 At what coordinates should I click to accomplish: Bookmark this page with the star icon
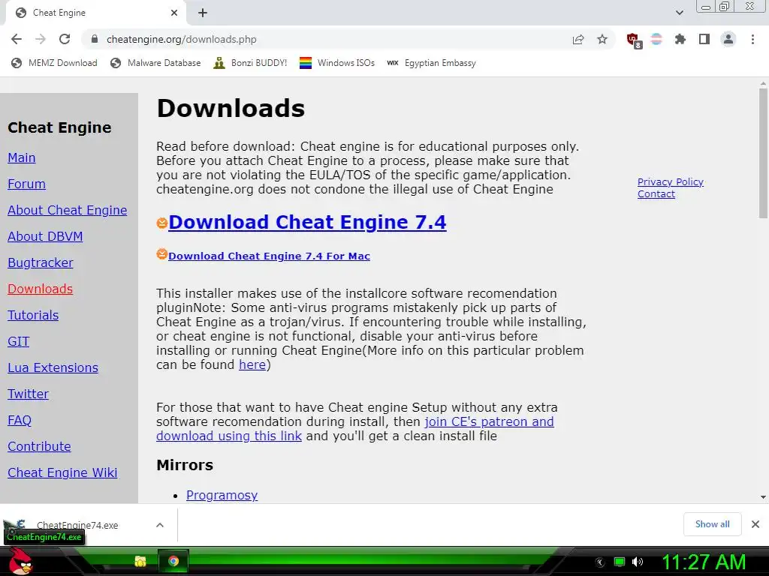602,39
